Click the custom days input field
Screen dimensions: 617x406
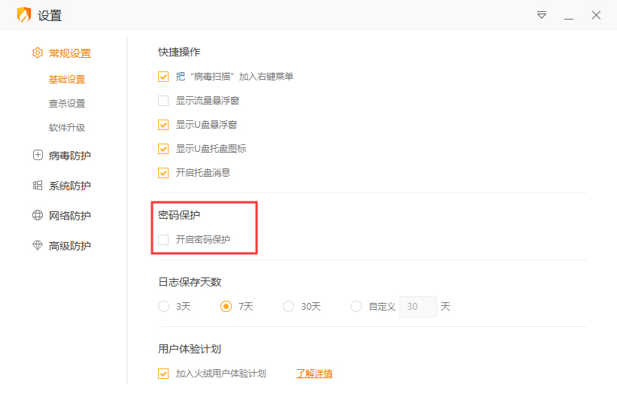(418, 307)
